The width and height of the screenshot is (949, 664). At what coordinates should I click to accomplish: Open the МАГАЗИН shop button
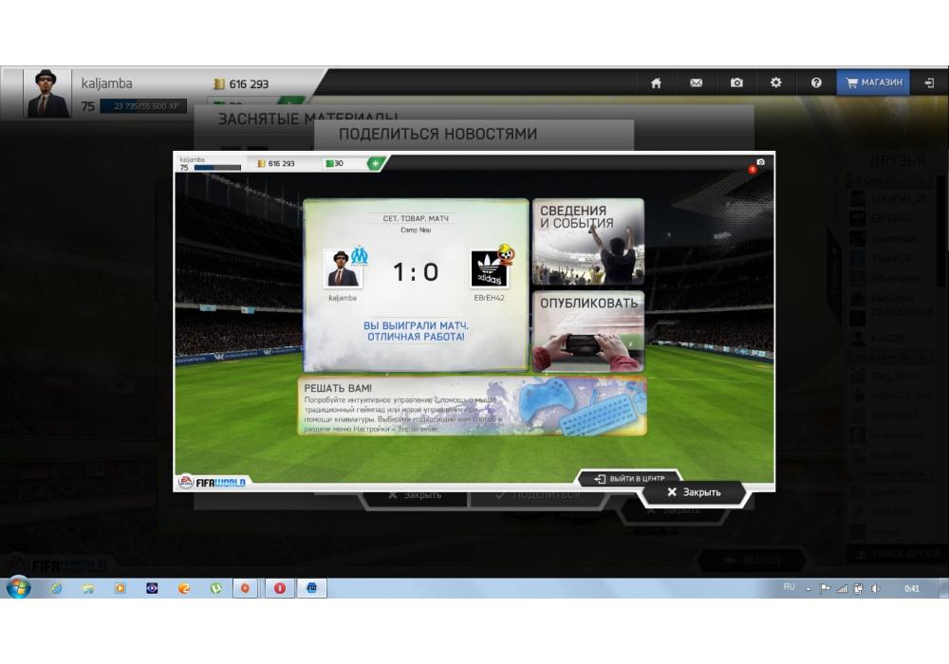(x=873, y=83)
